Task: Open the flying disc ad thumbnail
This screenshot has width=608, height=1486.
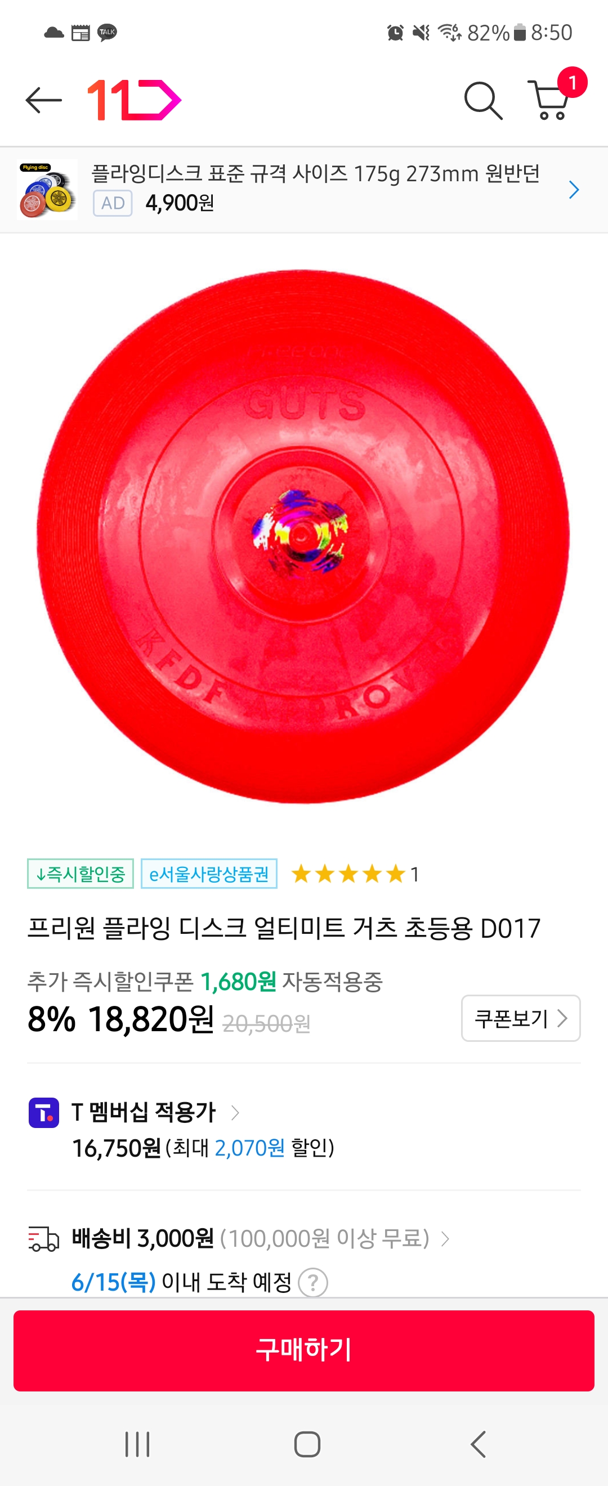Action: coord(47,190)
